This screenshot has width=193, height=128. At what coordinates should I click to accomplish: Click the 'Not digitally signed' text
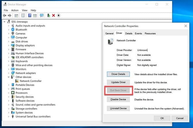(147, 65)
